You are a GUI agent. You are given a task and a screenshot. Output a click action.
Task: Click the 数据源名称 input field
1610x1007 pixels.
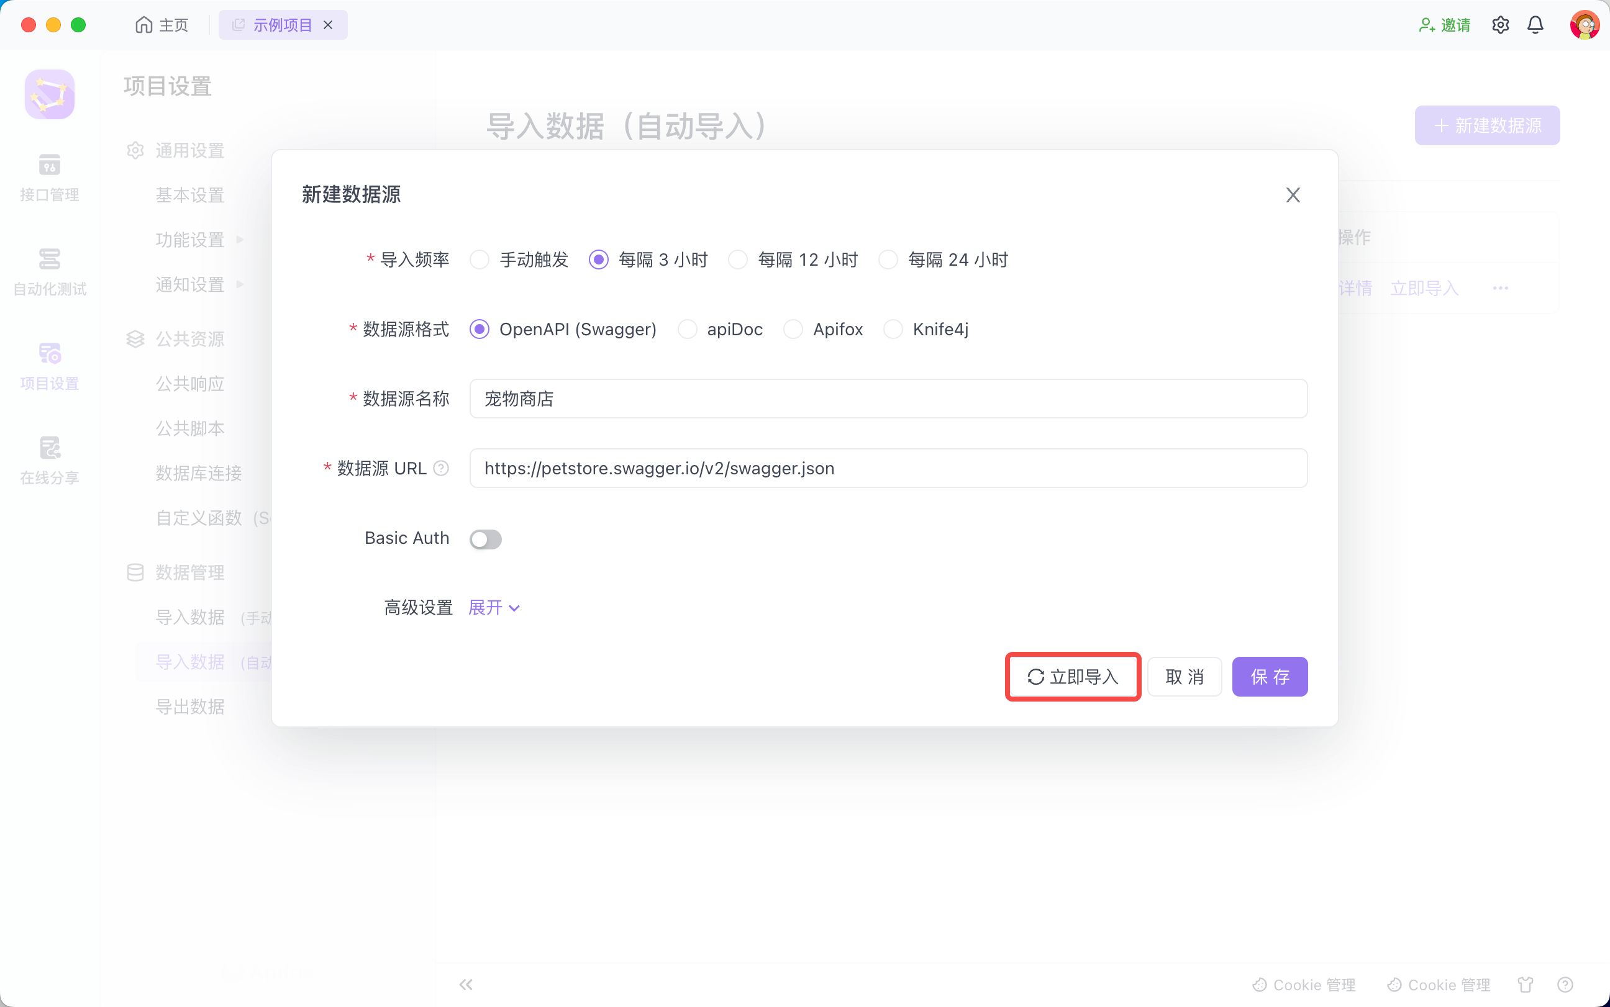point(888,399)
